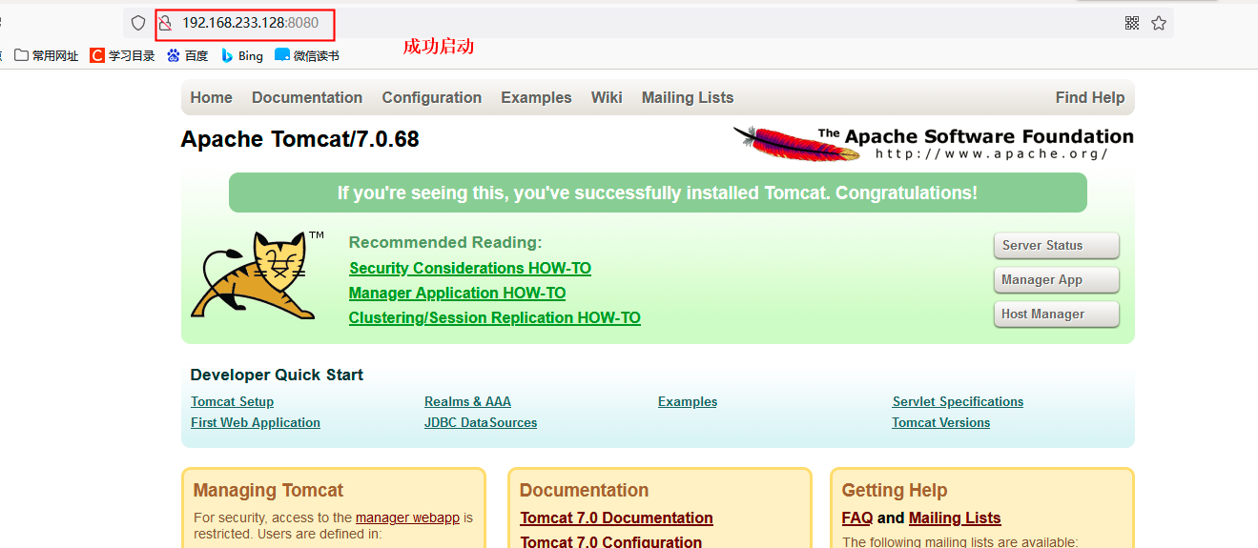1258x548 pixels.
Task: Open the FAQ link under Getting Help
Action: pyautogui.click(x=857, y=518)
